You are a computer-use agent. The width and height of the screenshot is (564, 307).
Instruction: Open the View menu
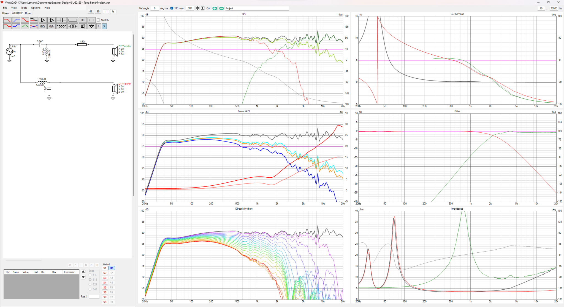[x=14, y=8]
